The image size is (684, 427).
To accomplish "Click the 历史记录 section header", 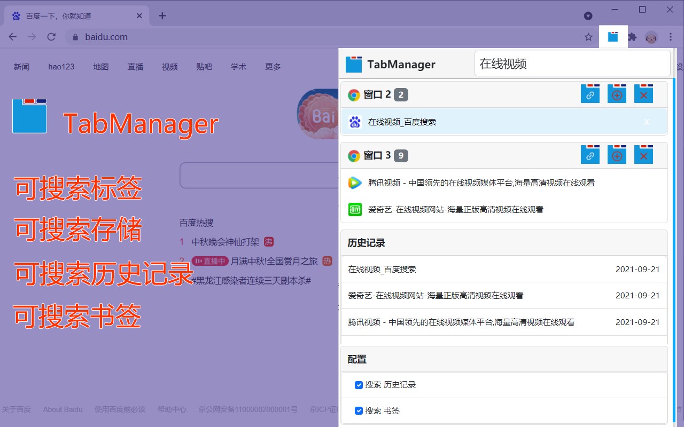I will 504,243.
